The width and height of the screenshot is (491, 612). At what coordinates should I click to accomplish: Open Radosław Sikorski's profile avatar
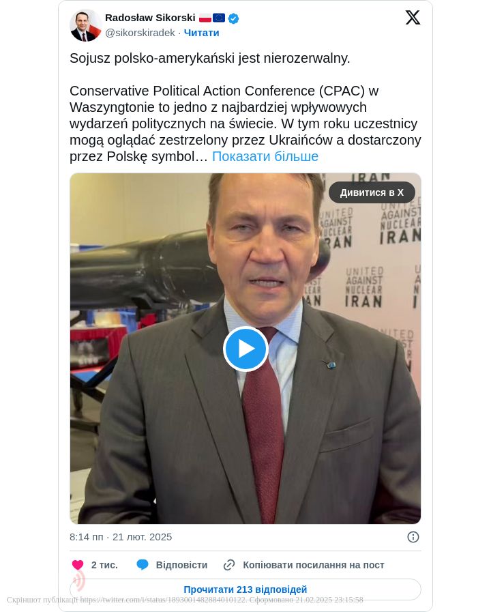86,25
